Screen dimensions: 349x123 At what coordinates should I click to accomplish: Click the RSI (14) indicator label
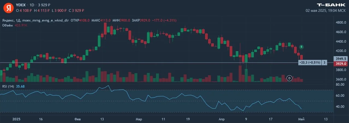pos(8,86)
